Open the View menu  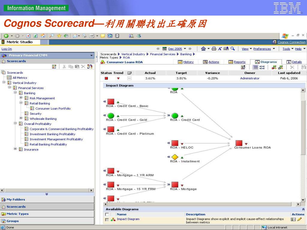[245, 49]
